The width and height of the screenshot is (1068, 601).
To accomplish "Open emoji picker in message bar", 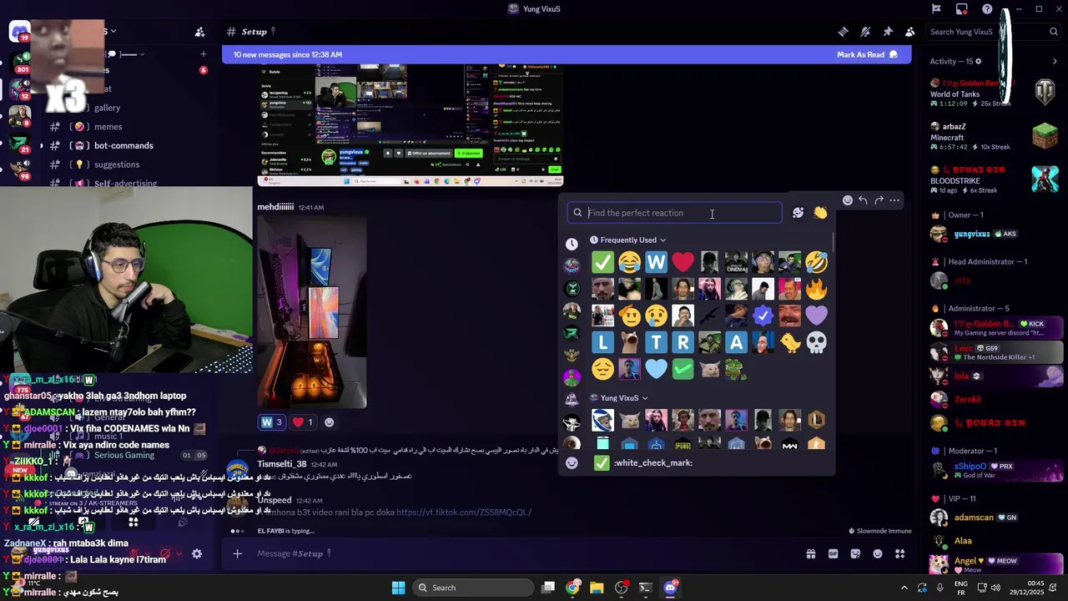I will 878,553.
